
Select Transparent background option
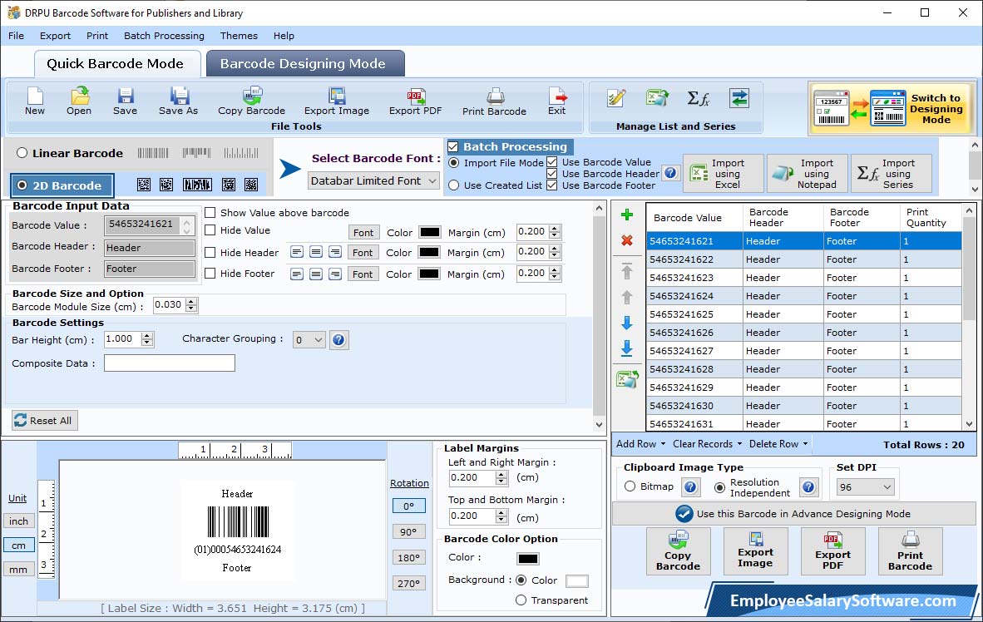point(521,600)
